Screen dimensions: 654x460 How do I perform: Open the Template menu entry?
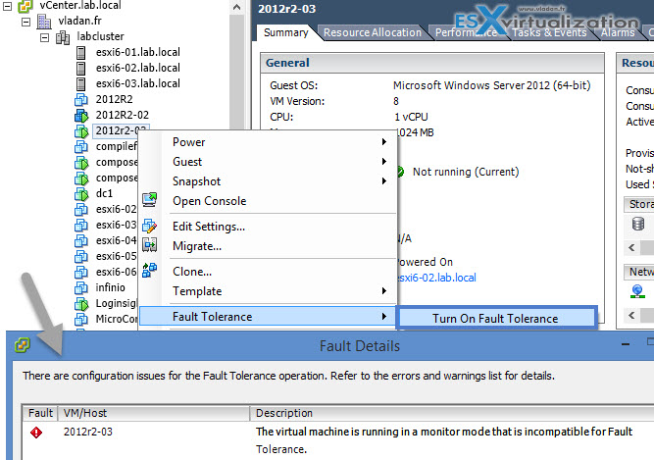268,291
